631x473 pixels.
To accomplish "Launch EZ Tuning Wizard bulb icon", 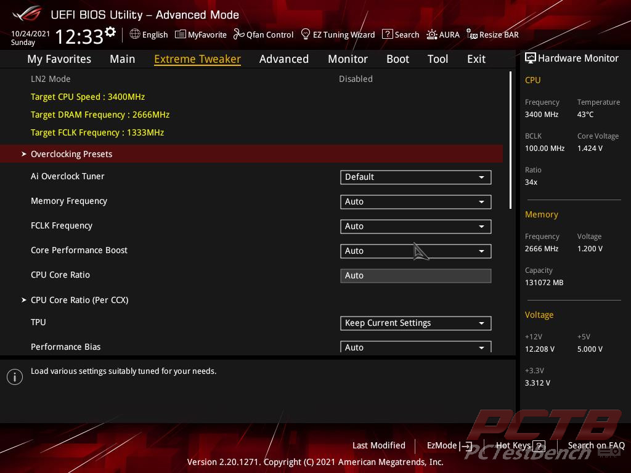I will (306, 34).
